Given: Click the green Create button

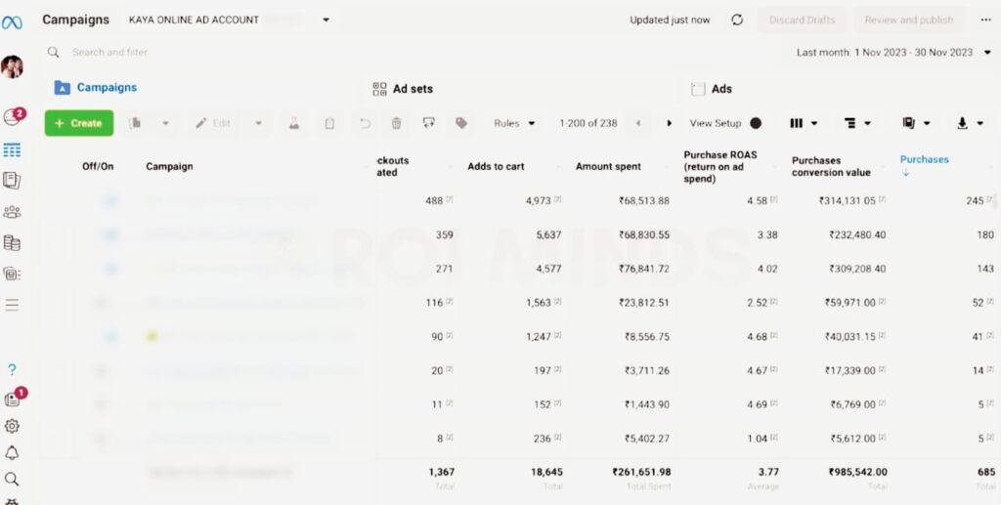Looking at the screenshot, I should point(78,123).
